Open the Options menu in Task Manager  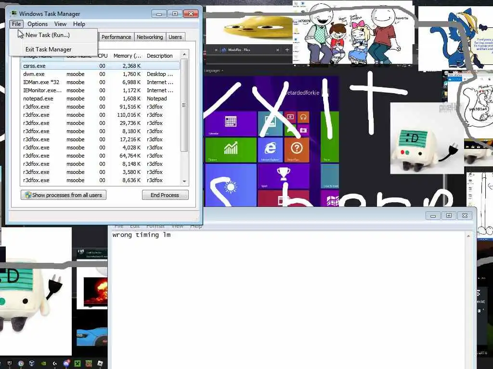coord(38,24)
